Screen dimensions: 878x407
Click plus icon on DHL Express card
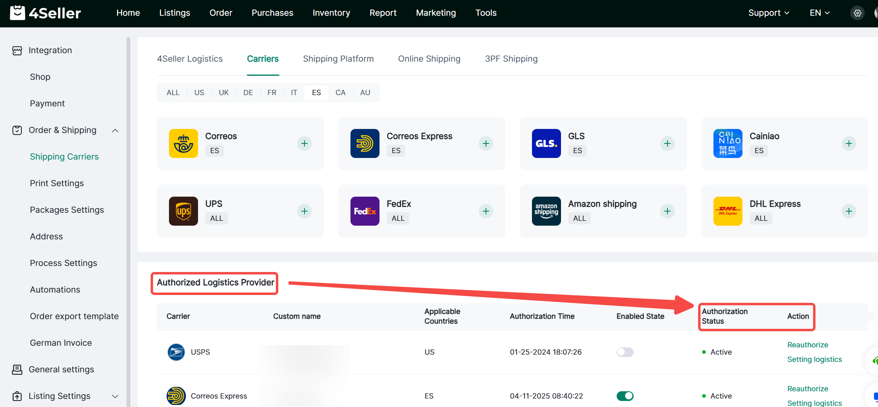tap(849, 211)
